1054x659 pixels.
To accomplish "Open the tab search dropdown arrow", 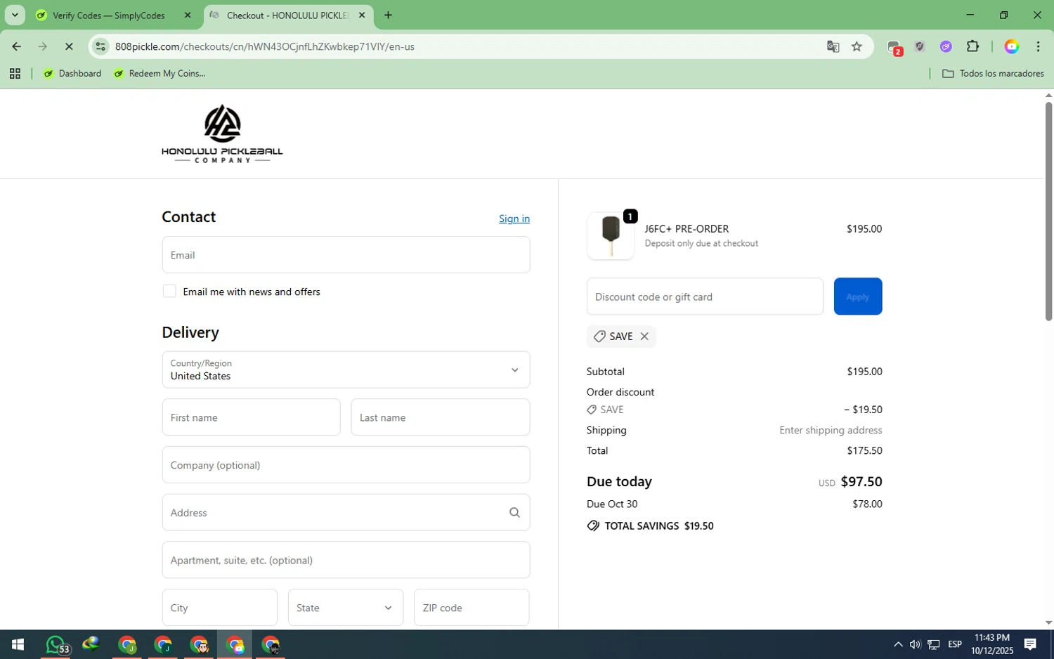I will point(15,15).
